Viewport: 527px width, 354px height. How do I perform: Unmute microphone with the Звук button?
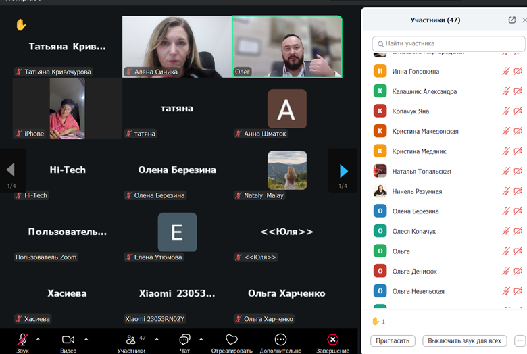pyautogui.click(x=22, y=340)
